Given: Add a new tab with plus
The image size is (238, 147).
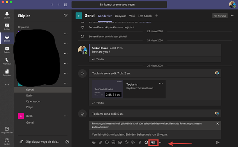Looking at the screenshot, I should 157,16.
